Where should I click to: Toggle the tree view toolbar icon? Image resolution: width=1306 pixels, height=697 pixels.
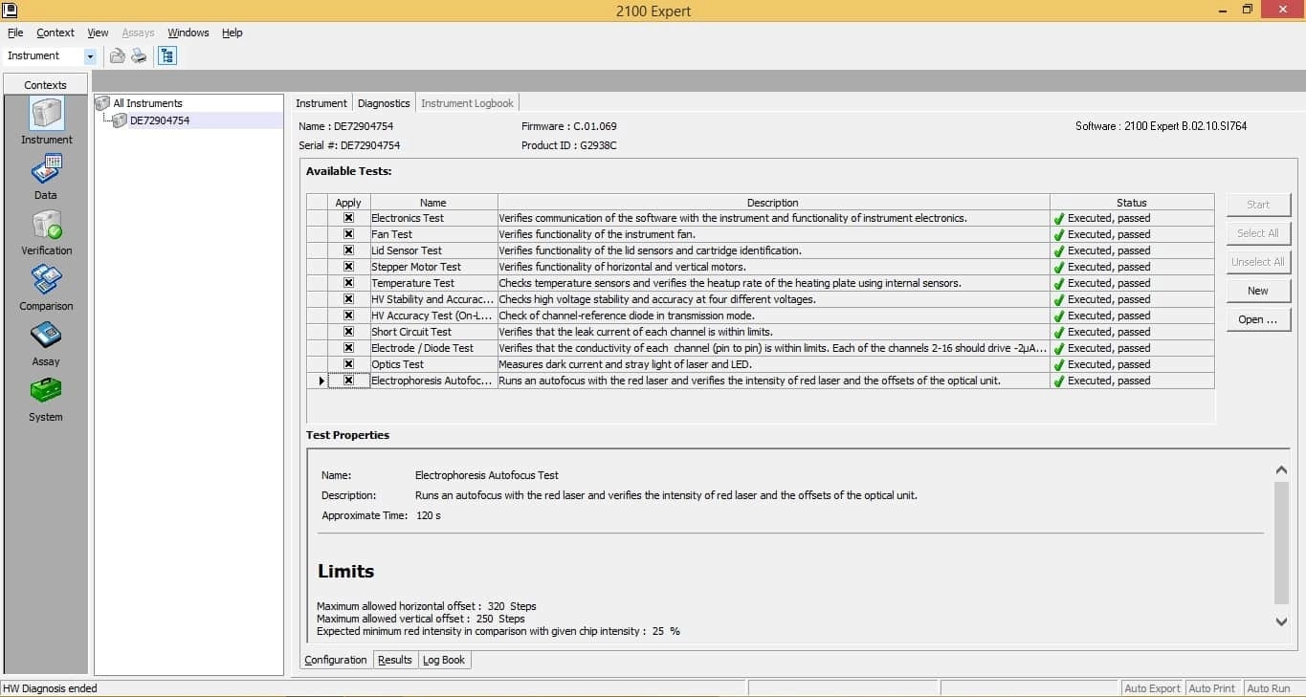point(167,56)
